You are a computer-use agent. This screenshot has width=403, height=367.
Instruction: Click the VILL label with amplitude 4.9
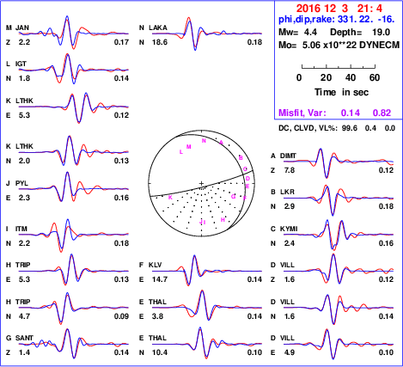[x=287, y=338]
